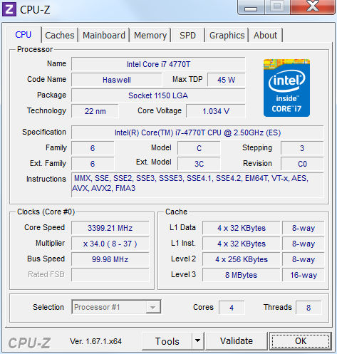337x354 pixels.
Task: Click the Validate button
Action: click(237, 341)
